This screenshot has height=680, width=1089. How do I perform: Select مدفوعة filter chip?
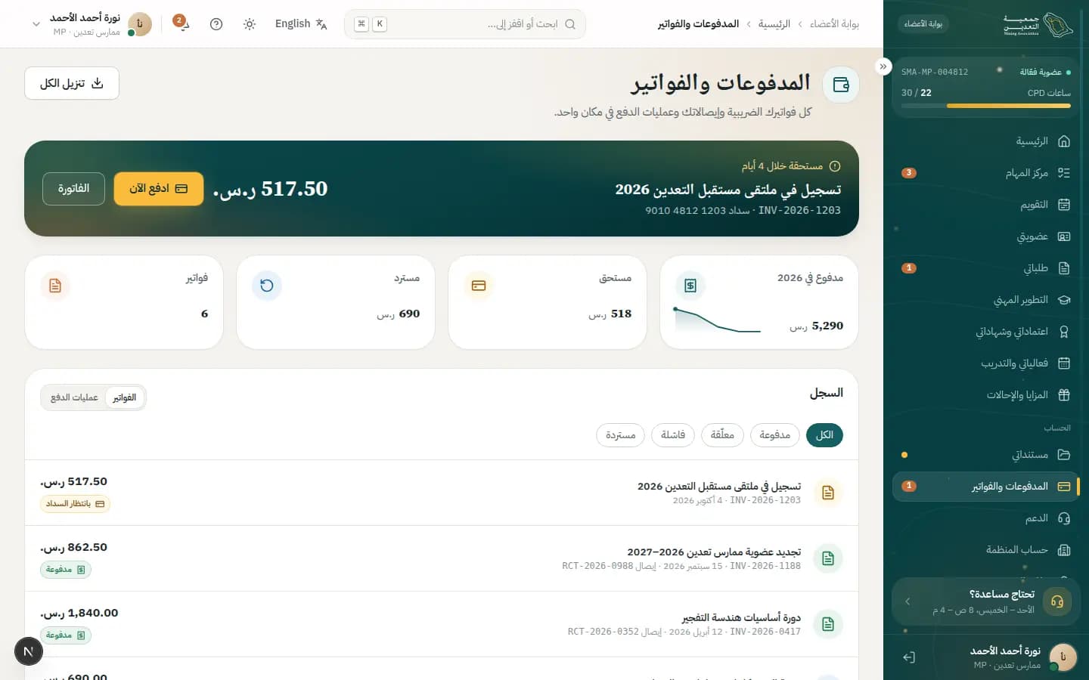pyautogui.click(x=774, y=435)
